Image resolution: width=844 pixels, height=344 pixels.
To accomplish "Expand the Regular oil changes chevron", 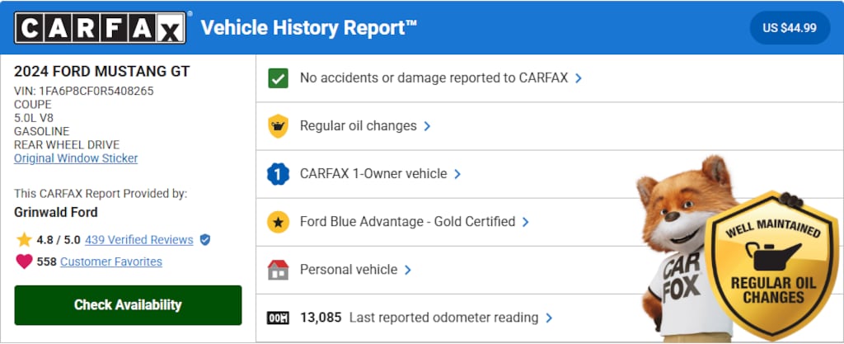I will (x=427, y=126).
